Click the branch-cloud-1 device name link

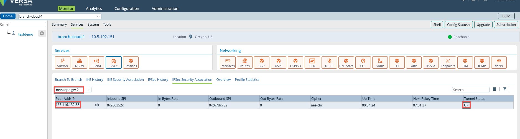(x=71, y=37)
